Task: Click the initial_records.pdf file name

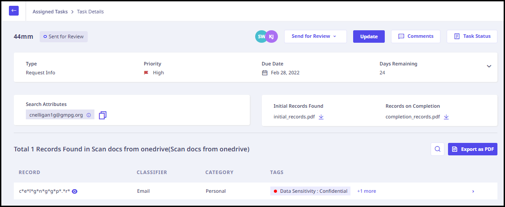Action: click(294, 117)
